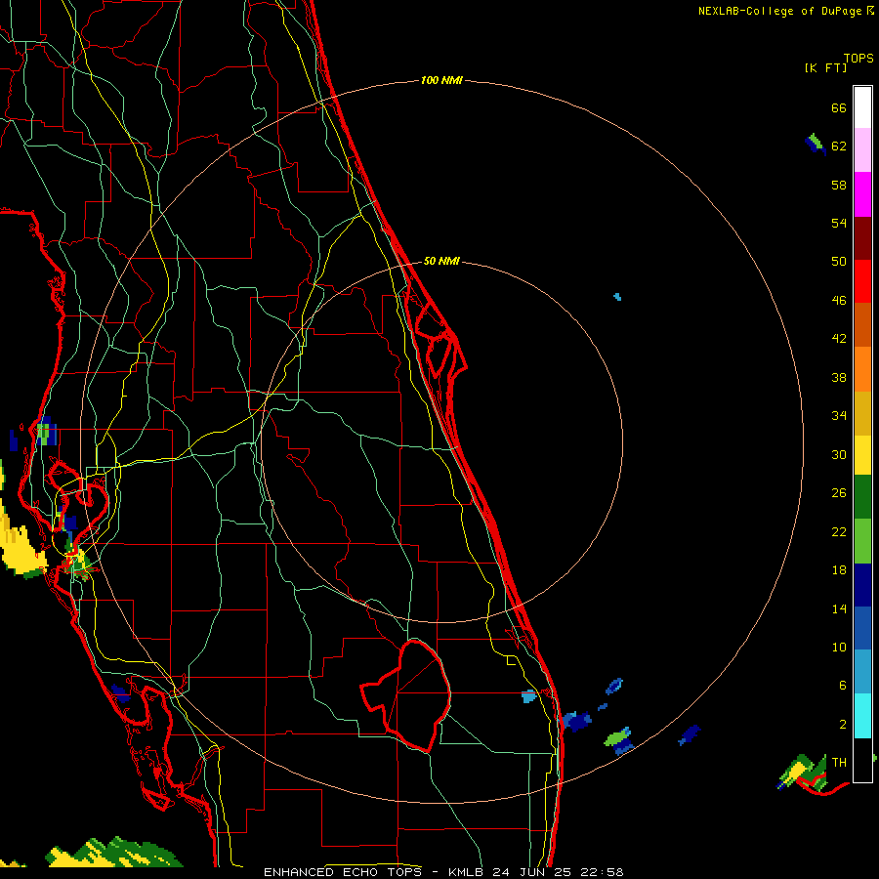879x879 pixels.
Task: Select the gold 34 kft swatch
Action: coord(862,413)
